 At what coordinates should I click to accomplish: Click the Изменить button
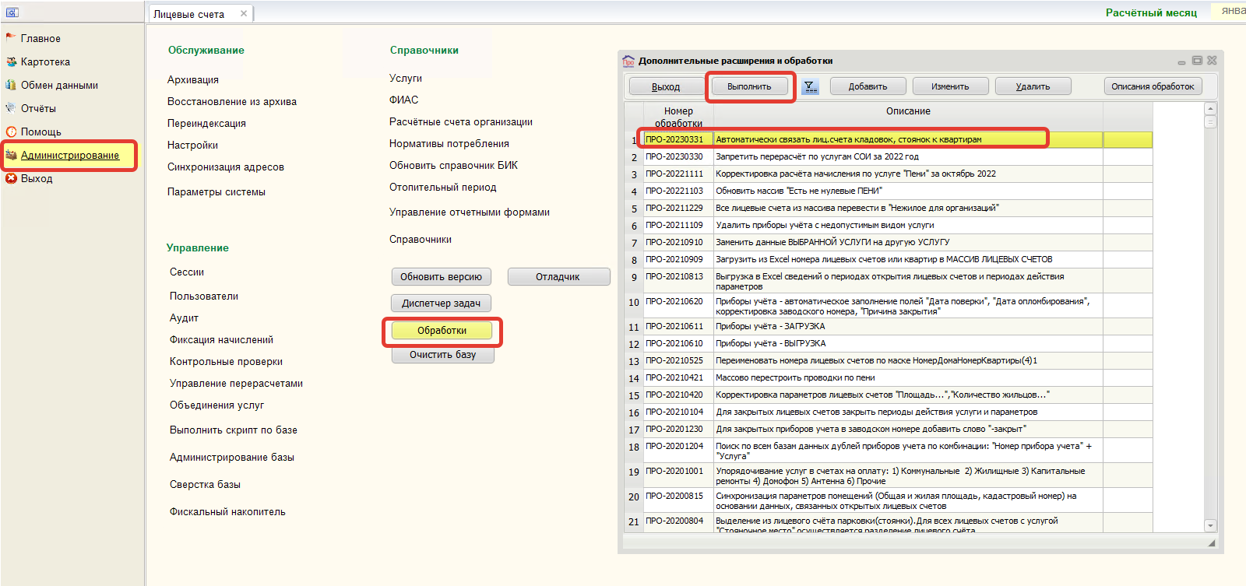(x=950, y=86)
